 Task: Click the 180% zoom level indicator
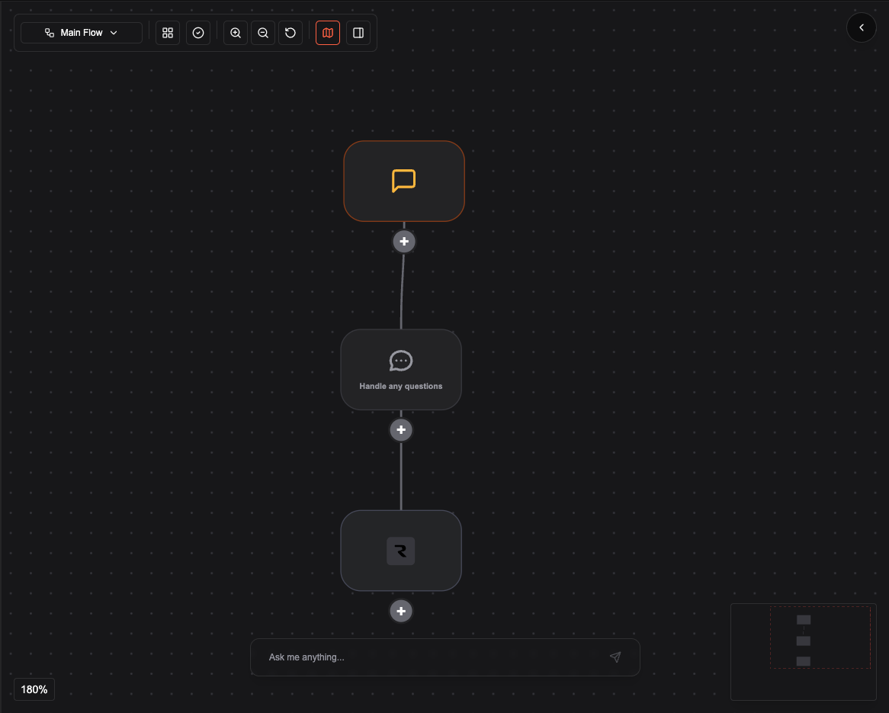[x=34, y=689]
